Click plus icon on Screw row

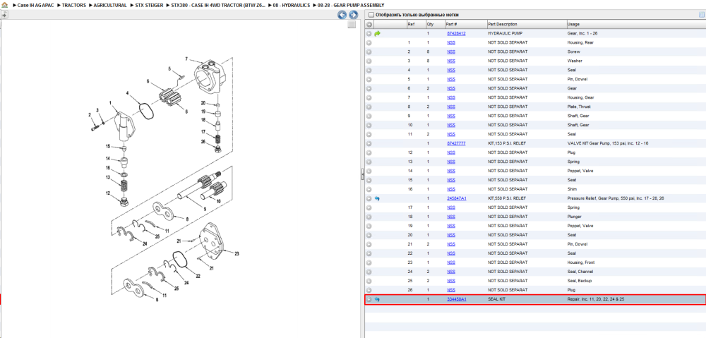click(369, 52)
